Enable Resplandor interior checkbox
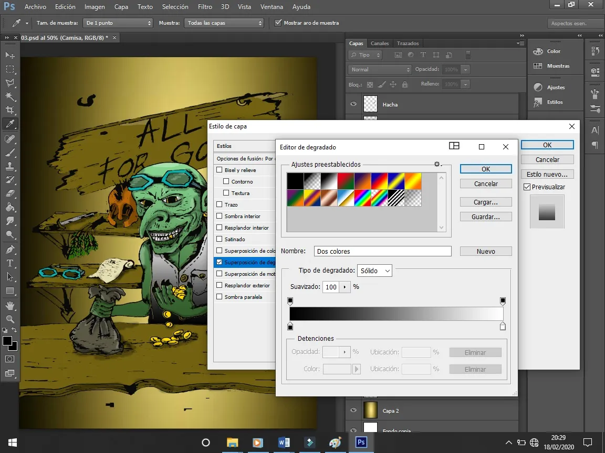Screen dimensions: 605x453 coord(220,228)
